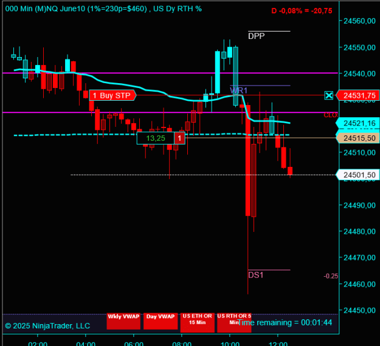380x346 pixels.
Task: Click the 24531,75 order price marker
Action: [358, 95]
